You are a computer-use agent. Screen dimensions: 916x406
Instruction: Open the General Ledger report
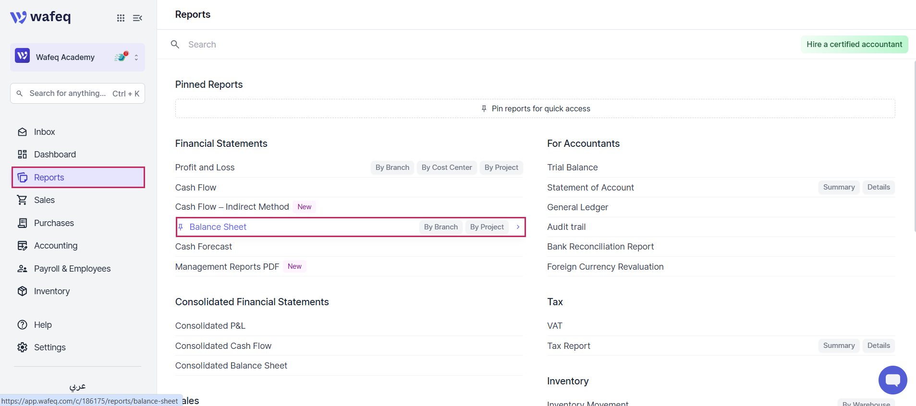coord(577,207)
